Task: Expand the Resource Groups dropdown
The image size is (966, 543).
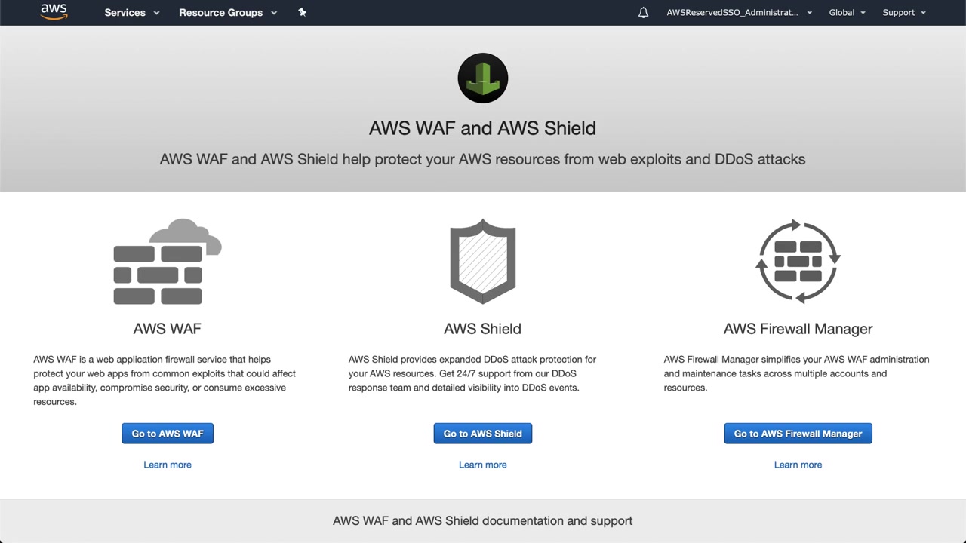Action: pos(228,13)
